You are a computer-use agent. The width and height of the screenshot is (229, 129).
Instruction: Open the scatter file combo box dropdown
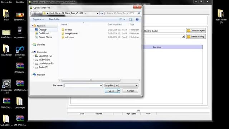coord(183,37)
